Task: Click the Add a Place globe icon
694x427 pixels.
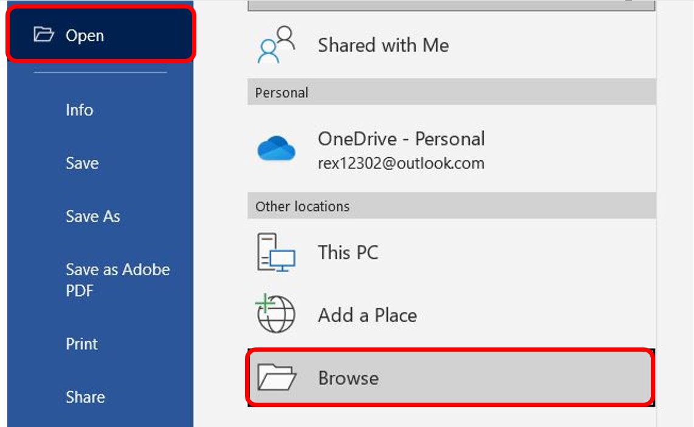Action: coord(276,314)
